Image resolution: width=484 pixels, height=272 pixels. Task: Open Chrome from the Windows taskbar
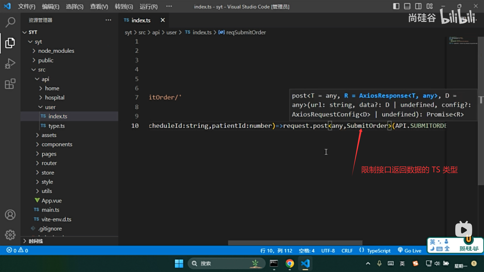[290, 264]
